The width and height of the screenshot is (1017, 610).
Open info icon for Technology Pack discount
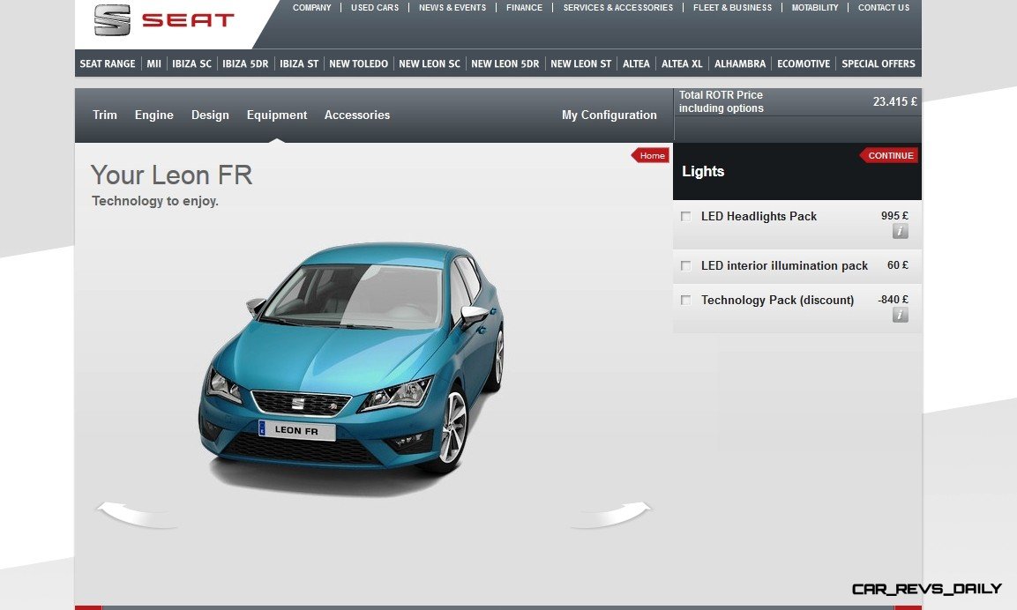[900, 315]
